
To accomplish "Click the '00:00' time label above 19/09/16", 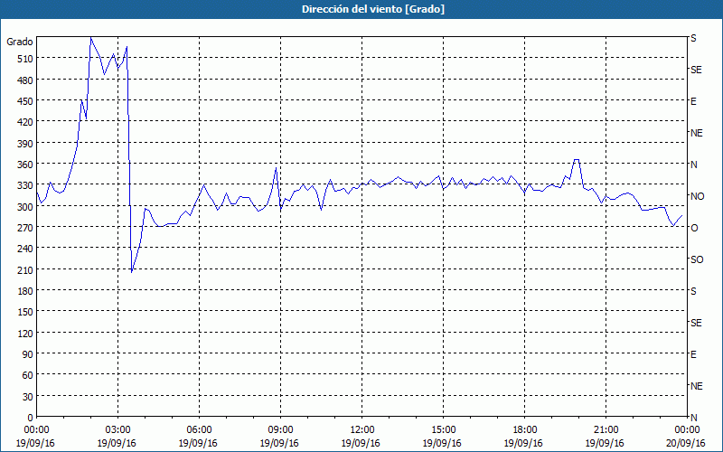I will tap(36, 430).
